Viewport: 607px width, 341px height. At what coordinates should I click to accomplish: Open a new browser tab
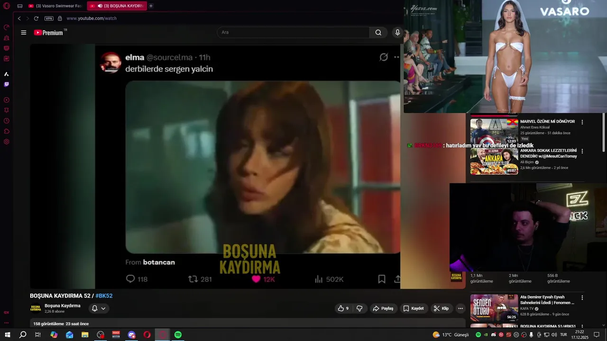point(151,6)
